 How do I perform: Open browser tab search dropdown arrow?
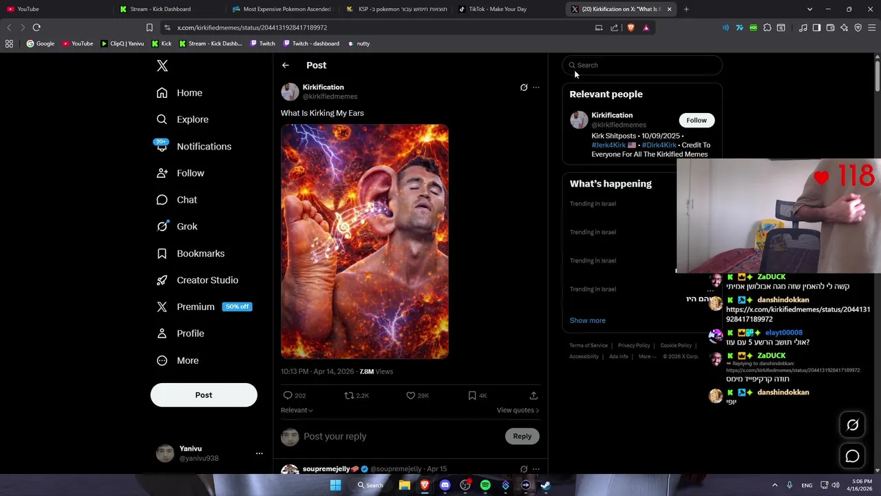(x=809, y=9)
